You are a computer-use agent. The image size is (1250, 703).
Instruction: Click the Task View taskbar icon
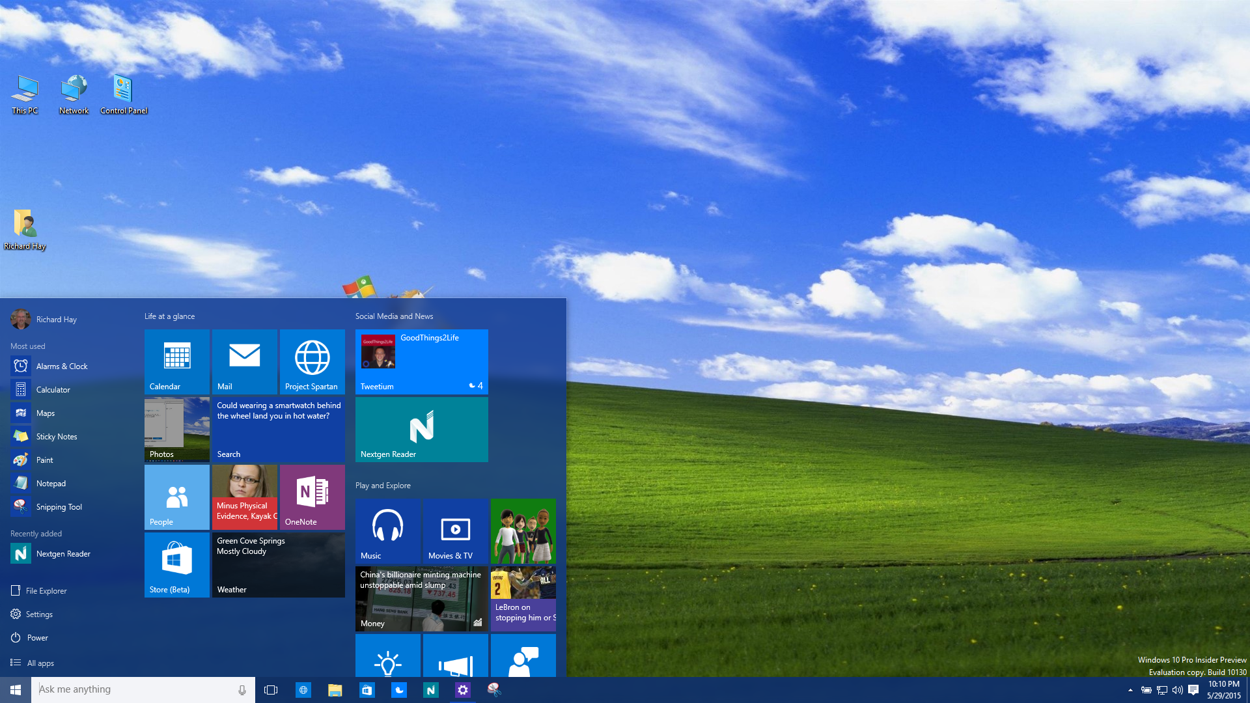click(x=271, y=690)
